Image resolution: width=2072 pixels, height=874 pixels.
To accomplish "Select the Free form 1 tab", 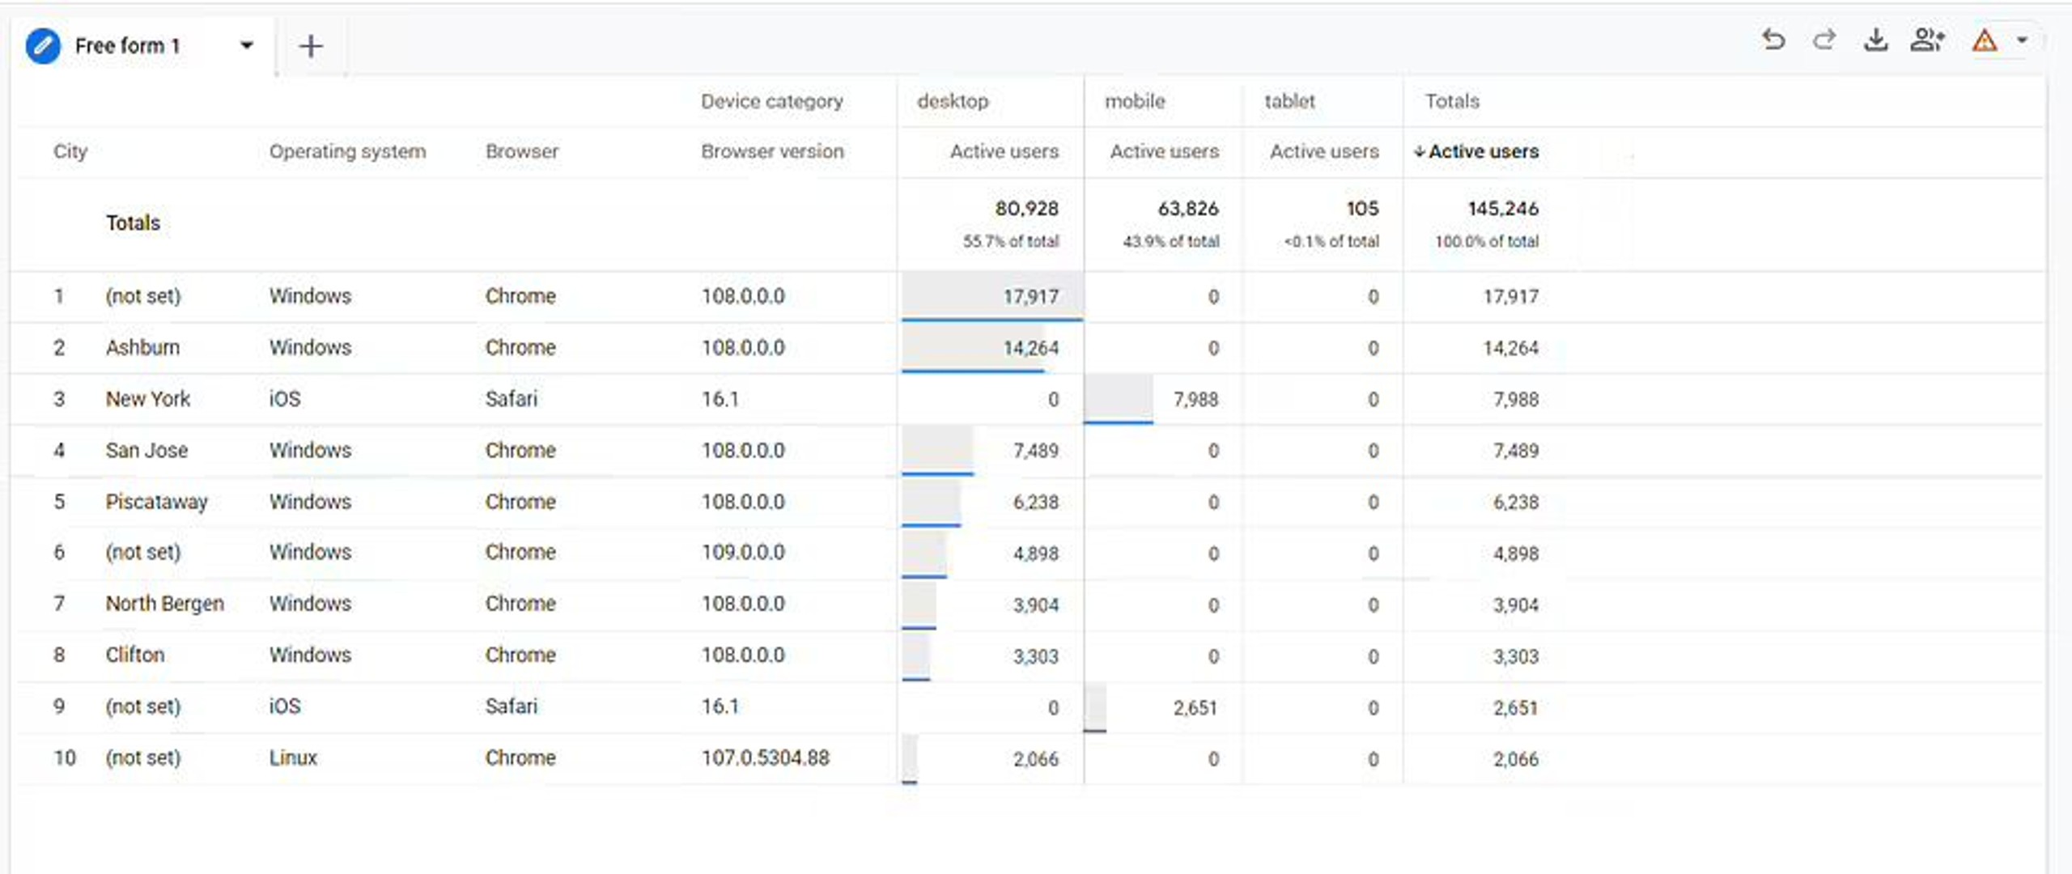I will (x=127, y=46).
